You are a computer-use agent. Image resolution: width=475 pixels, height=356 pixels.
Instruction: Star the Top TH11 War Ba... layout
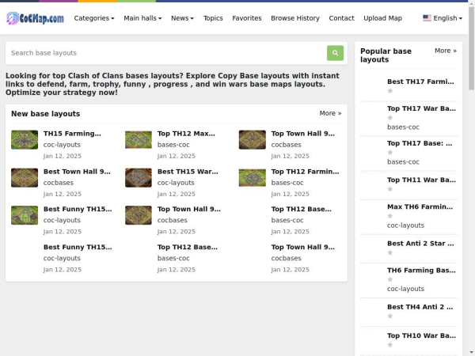click(x=390, y=189)
